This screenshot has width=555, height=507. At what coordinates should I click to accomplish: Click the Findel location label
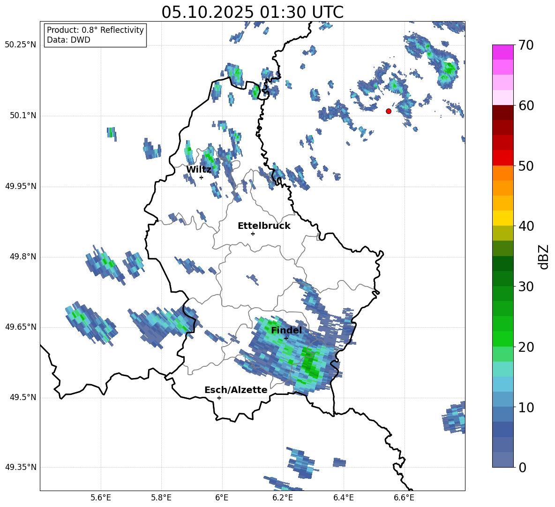286,330
